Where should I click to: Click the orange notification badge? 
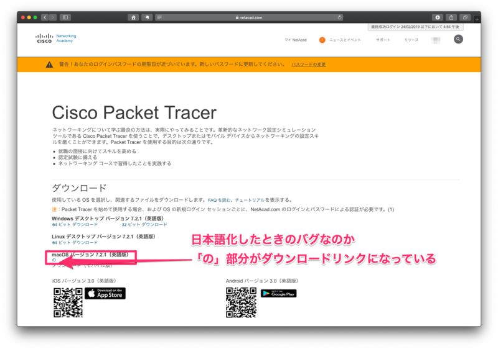click(322, 40)
